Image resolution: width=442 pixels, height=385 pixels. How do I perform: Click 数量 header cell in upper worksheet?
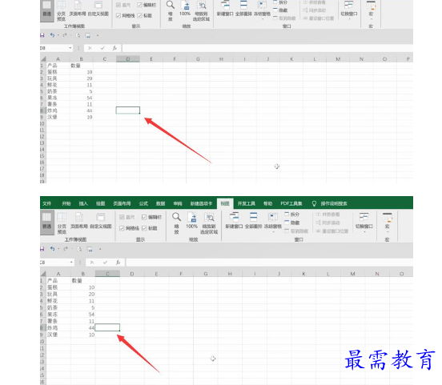pyautogui.click(x=81, y=66)
